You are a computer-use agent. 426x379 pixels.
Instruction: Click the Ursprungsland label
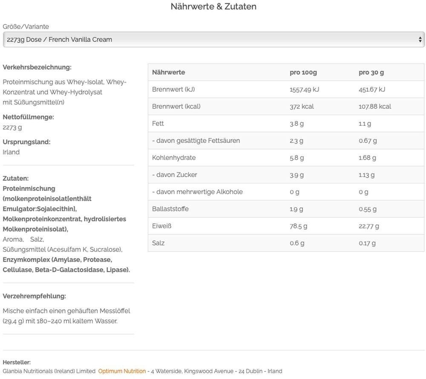click(x=26, y=142)
